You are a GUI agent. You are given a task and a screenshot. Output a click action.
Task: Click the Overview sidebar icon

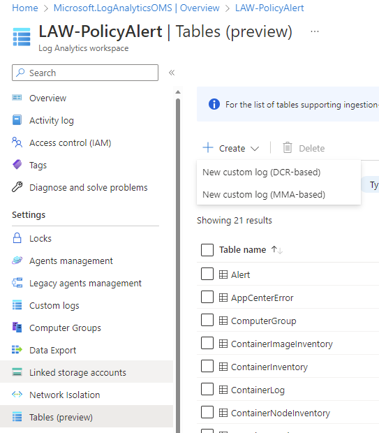coord(17,98)
